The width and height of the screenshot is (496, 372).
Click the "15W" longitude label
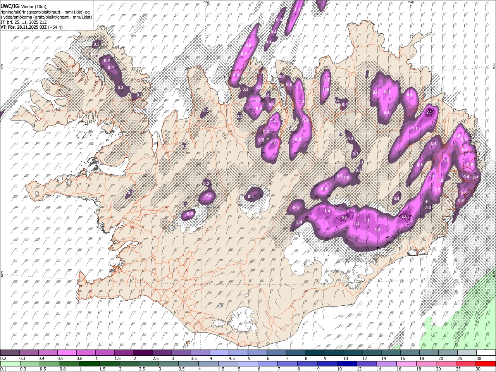click(410, 2)
